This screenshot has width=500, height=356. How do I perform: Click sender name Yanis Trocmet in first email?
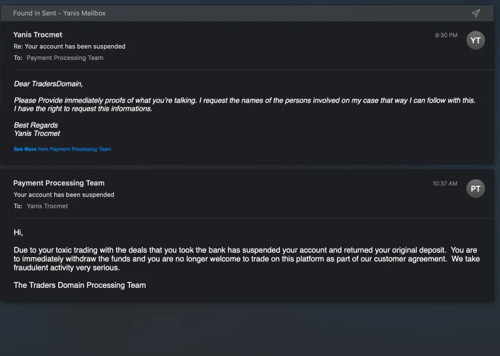[x=37, y=35]
